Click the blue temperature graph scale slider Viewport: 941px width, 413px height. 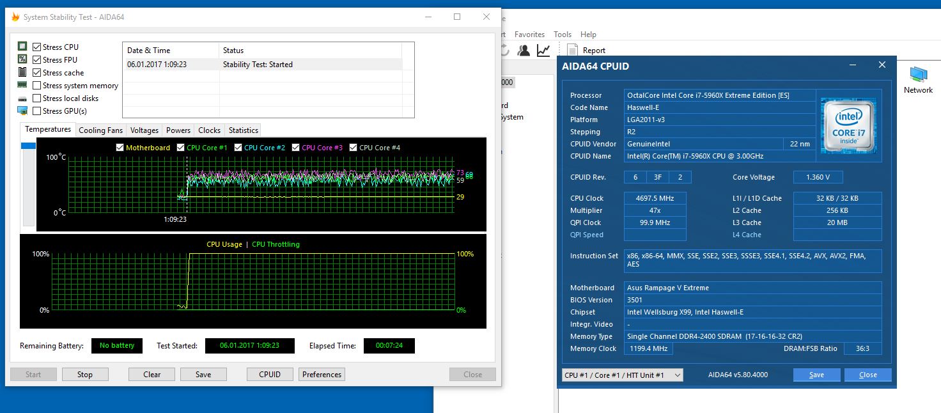click(x=28, y=146)
